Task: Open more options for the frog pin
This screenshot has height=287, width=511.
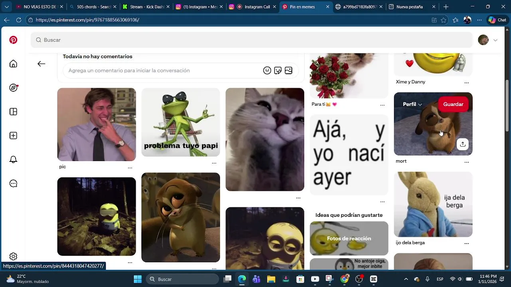Action: [214, 163]
